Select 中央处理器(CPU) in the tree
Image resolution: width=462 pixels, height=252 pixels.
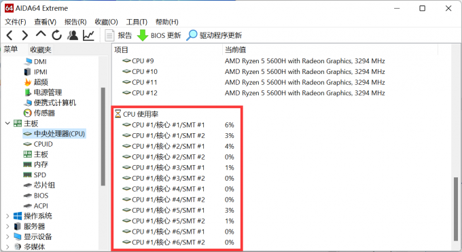pos(54,134)
